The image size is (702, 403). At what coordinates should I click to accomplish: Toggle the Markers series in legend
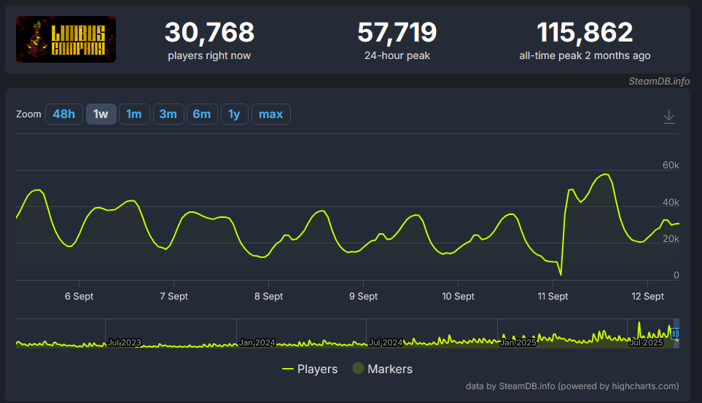(x=382, y=369)
